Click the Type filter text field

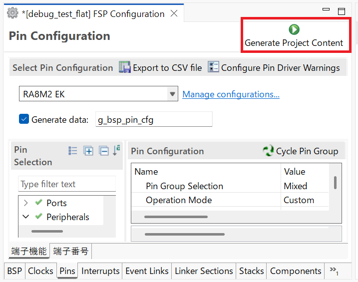tap(67, 184)
